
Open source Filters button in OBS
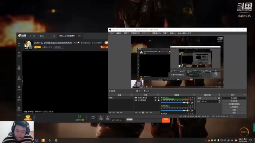pyautogui.click(x=147, y=91)
